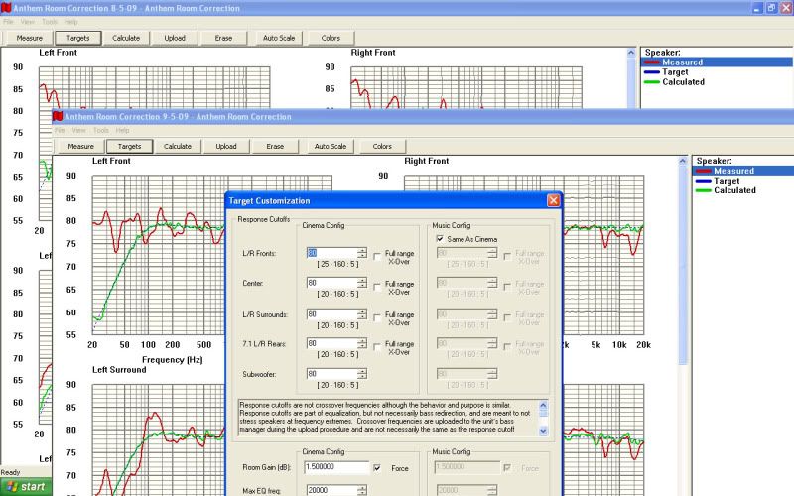Click Upload in the front window toolbar
This screenshot has height=496, width=794.
point(226,146)
